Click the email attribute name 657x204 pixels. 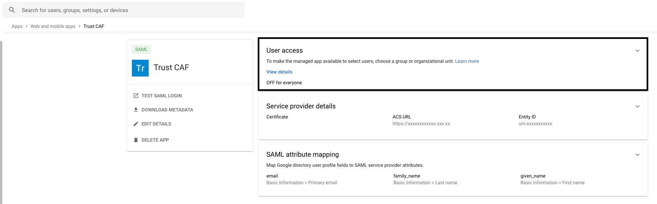(272, 176)
